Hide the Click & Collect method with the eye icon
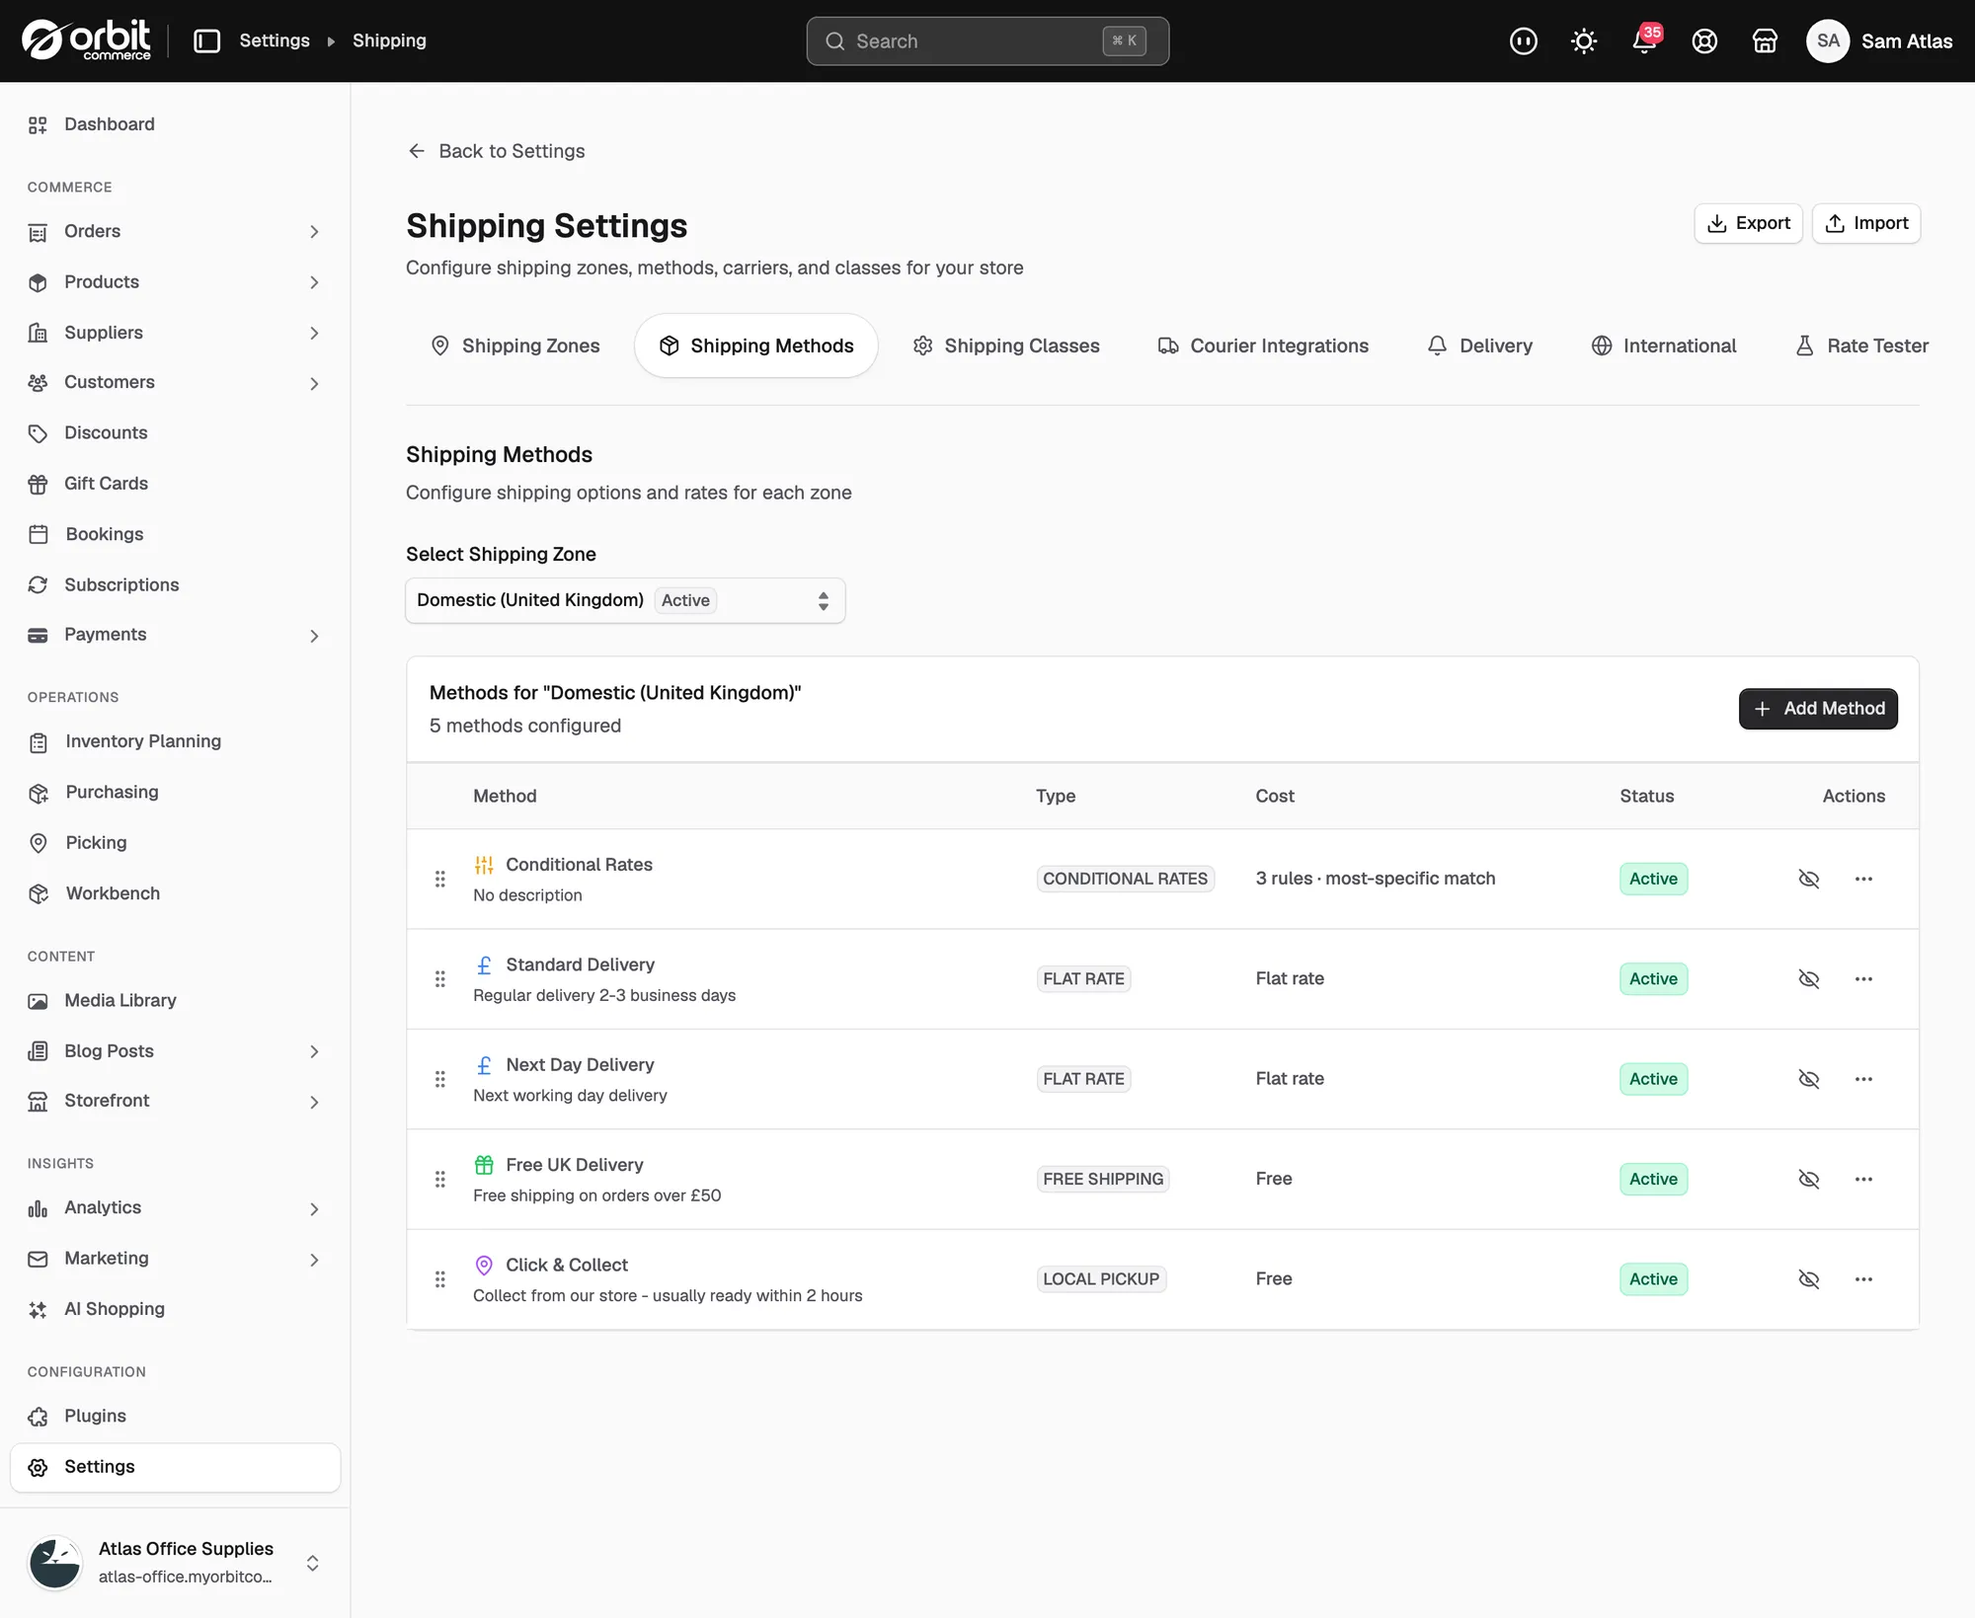The image size is (1975, 1618). click(1809, 1278)
